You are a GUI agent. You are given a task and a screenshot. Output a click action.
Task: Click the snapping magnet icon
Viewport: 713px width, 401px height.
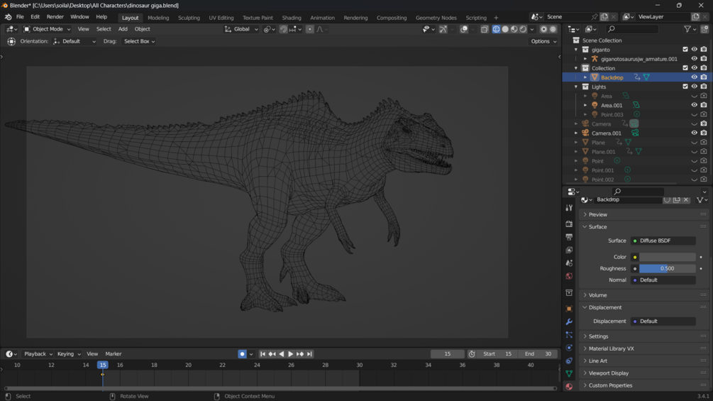pyautogui.click(x=283, y=29)
